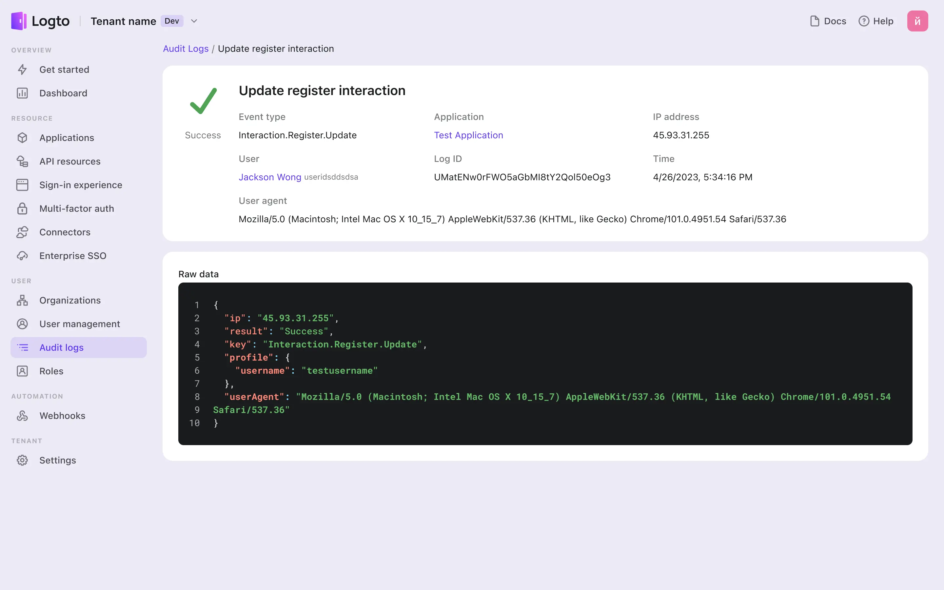Click the Jackson Wong user profile link

pos(270,177)
